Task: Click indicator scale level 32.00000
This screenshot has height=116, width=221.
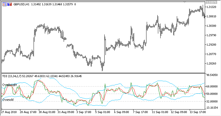Action: tap(212, 101)
